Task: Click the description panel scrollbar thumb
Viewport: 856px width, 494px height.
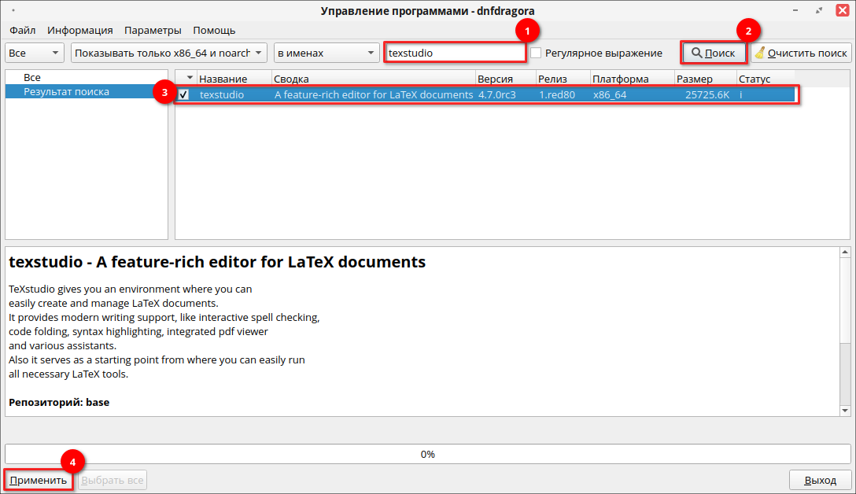Action: click(x=845, y=300)
